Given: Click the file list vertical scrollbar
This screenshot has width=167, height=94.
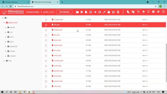Looking at the screenshot, I should (x=166, y=63).
